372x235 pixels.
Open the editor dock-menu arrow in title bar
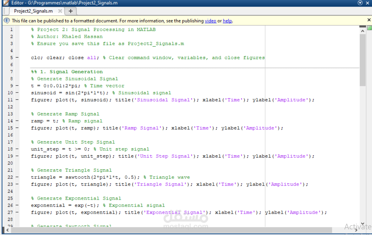(x=360, y=3)
